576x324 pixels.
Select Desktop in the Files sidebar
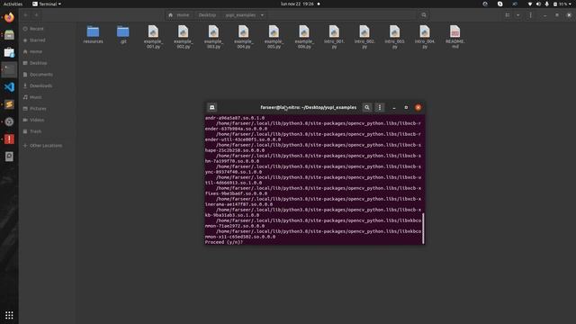coord(48,63)
